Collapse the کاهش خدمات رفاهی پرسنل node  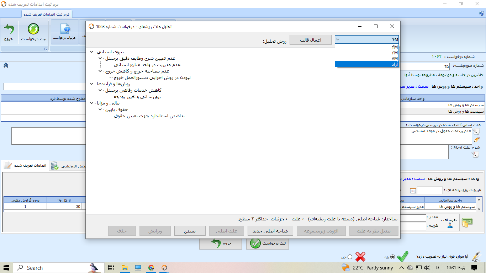pyautogui.click(x=100, y=90)
